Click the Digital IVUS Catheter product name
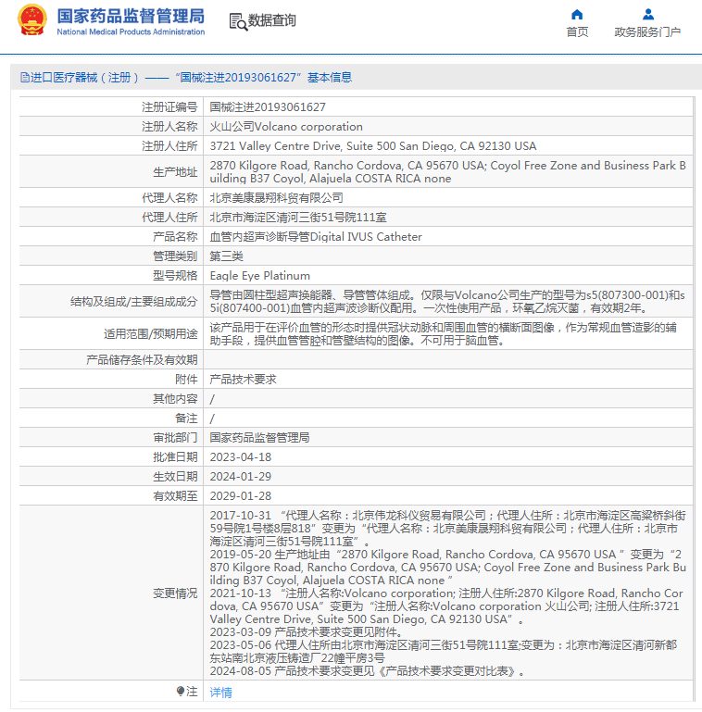This screenshot has width=702, height=712. (366, 237)
